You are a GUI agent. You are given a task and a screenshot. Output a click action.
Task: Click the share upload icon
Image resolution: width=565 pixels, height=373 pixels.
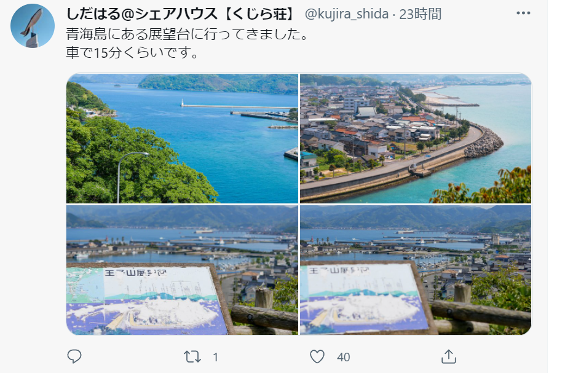coord(449,356)
